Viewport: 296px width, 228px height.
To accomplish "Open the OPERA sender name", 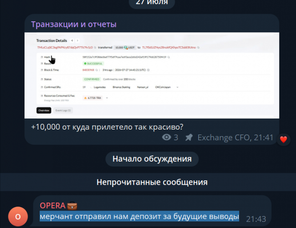I will 53,205.
